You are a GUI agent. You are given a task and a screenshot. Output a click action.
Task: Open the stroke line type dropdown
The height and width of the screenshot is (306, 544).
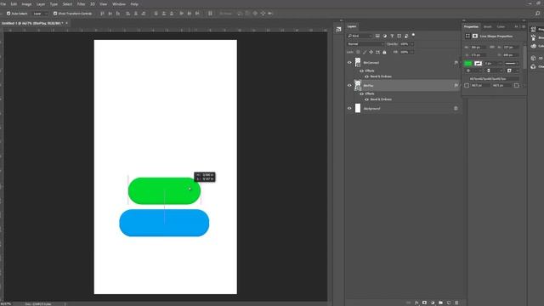512,64
